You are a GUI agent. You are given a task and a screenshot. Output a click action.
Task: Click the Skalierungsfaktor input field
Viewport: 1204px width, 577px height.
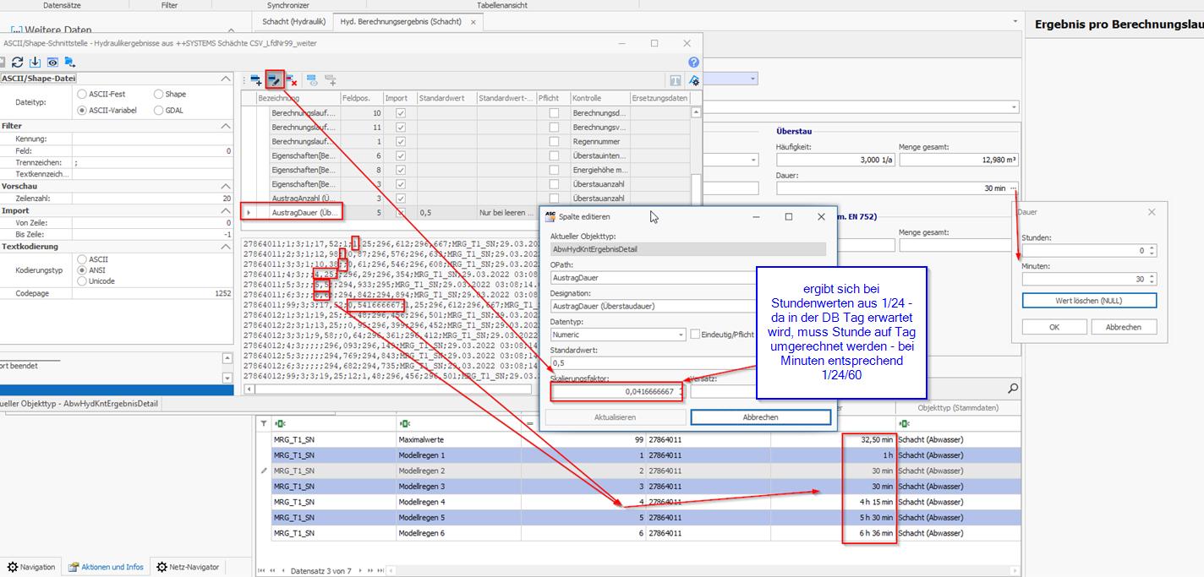(x=616, y=392)
